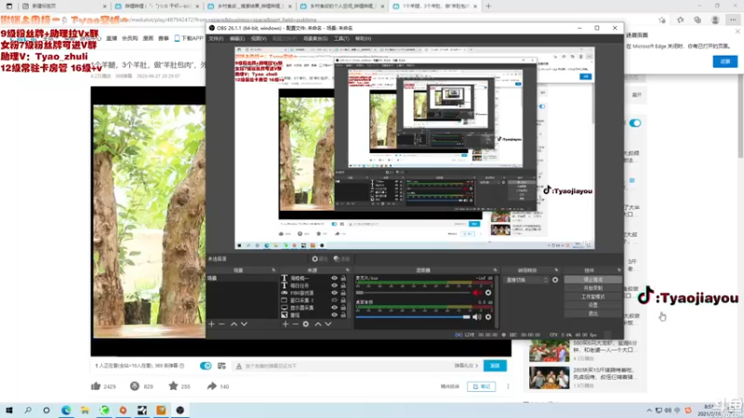Move scene up in Scenes panel
Image resolution: width=744 pixels, height=418 pixels.
(x=234, y=324)
